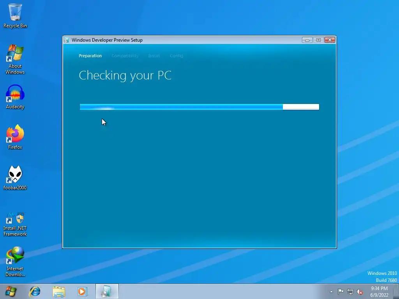Open About Windows desktop shortcut
399x299 pixels.
15,59
